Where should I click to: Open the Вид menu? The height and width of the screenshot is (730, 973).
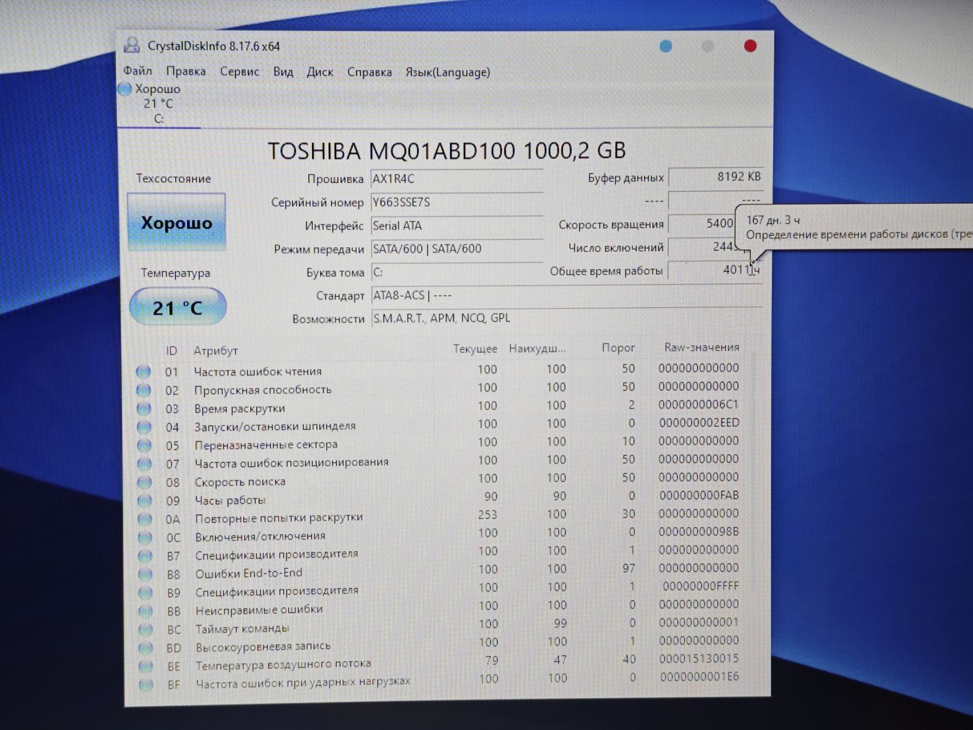tap(283, 72)
